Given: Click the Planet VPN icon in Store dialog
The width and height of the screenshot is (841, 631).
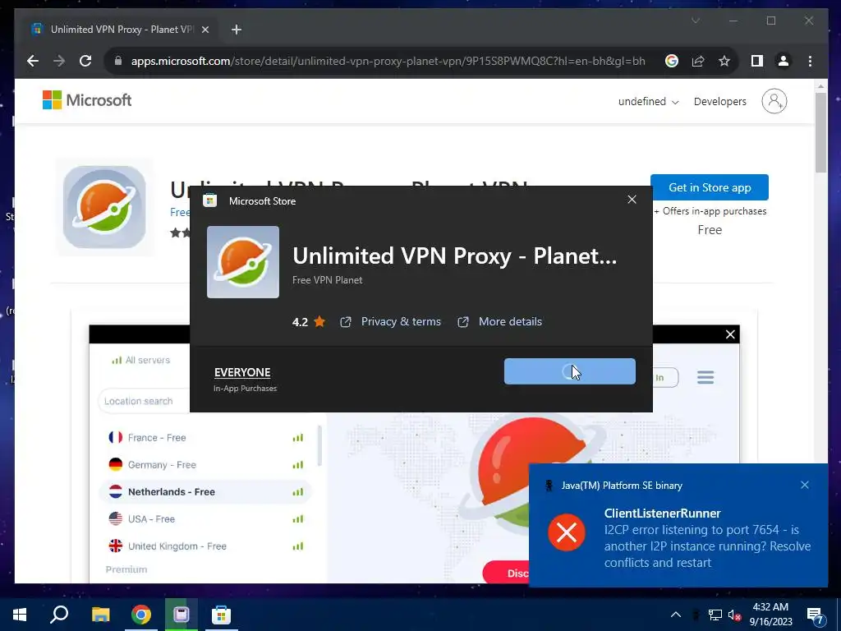Looking at the screenshot, I should tap(243, 262).
